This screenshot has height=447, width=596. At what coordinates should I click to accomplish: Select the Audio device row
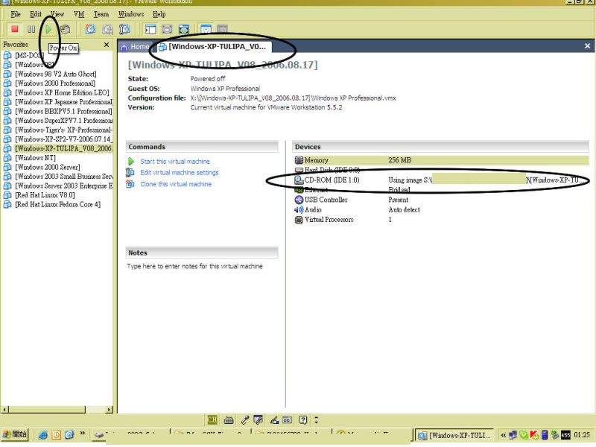point(441,209)
